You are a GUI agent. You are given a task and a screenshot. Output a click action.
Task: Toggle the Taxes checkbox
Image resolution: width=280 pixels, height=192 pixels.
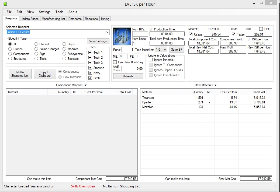click(x=234, y=34)
